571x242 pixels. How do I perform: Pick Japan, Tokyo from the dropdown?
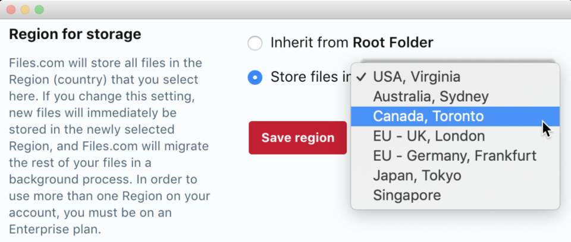[x=417, y=176]
